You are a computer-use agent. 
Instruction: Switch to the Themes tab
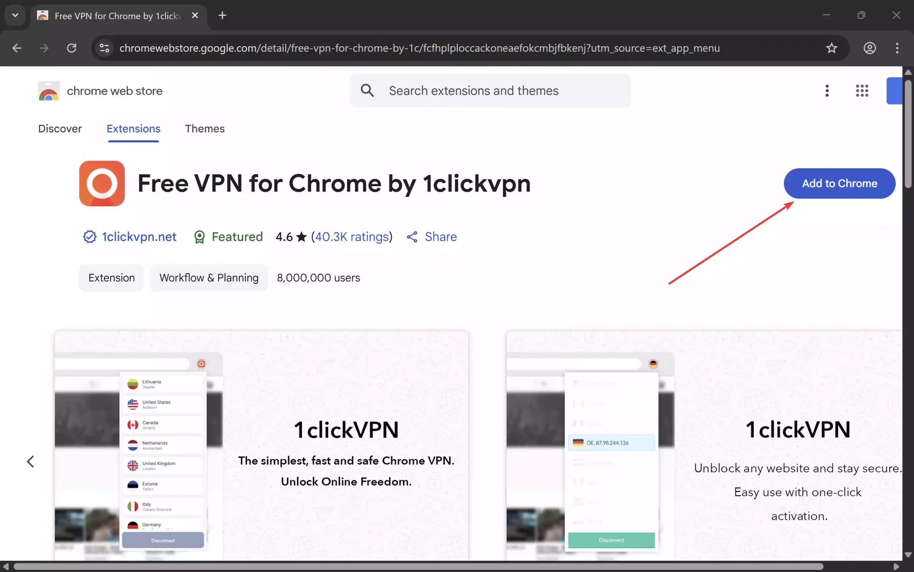(x=205, y=129)
